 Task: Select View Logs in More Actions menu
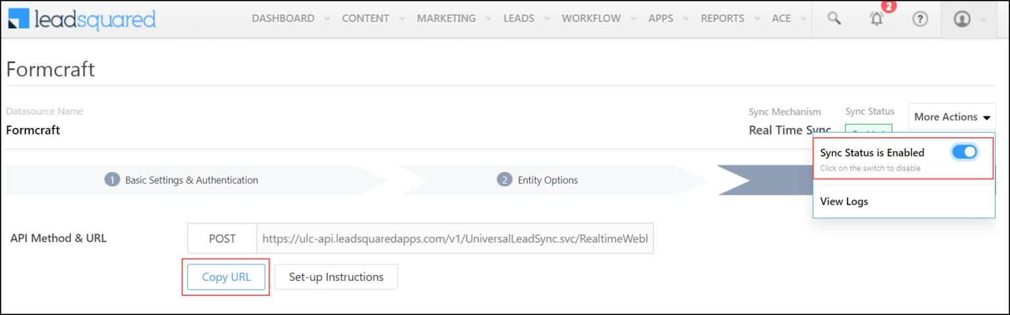[844, 201]
